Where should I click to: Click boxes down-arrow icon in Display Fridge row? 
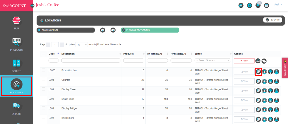click(x=270, y=110)
